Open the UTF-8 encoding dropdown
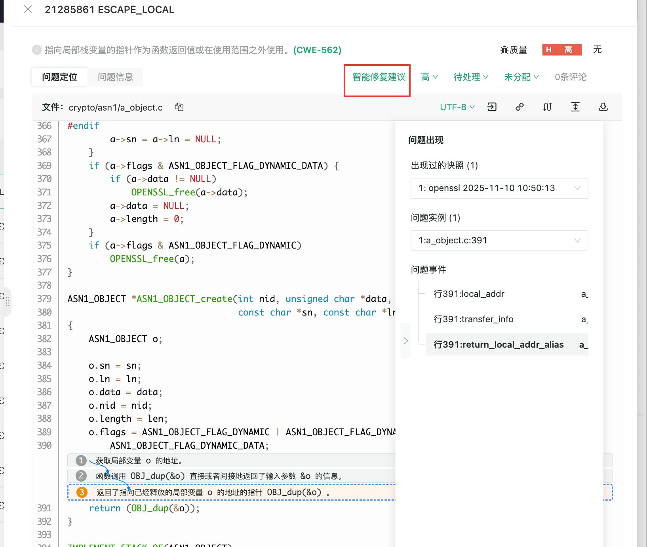 tap(457, 107)
